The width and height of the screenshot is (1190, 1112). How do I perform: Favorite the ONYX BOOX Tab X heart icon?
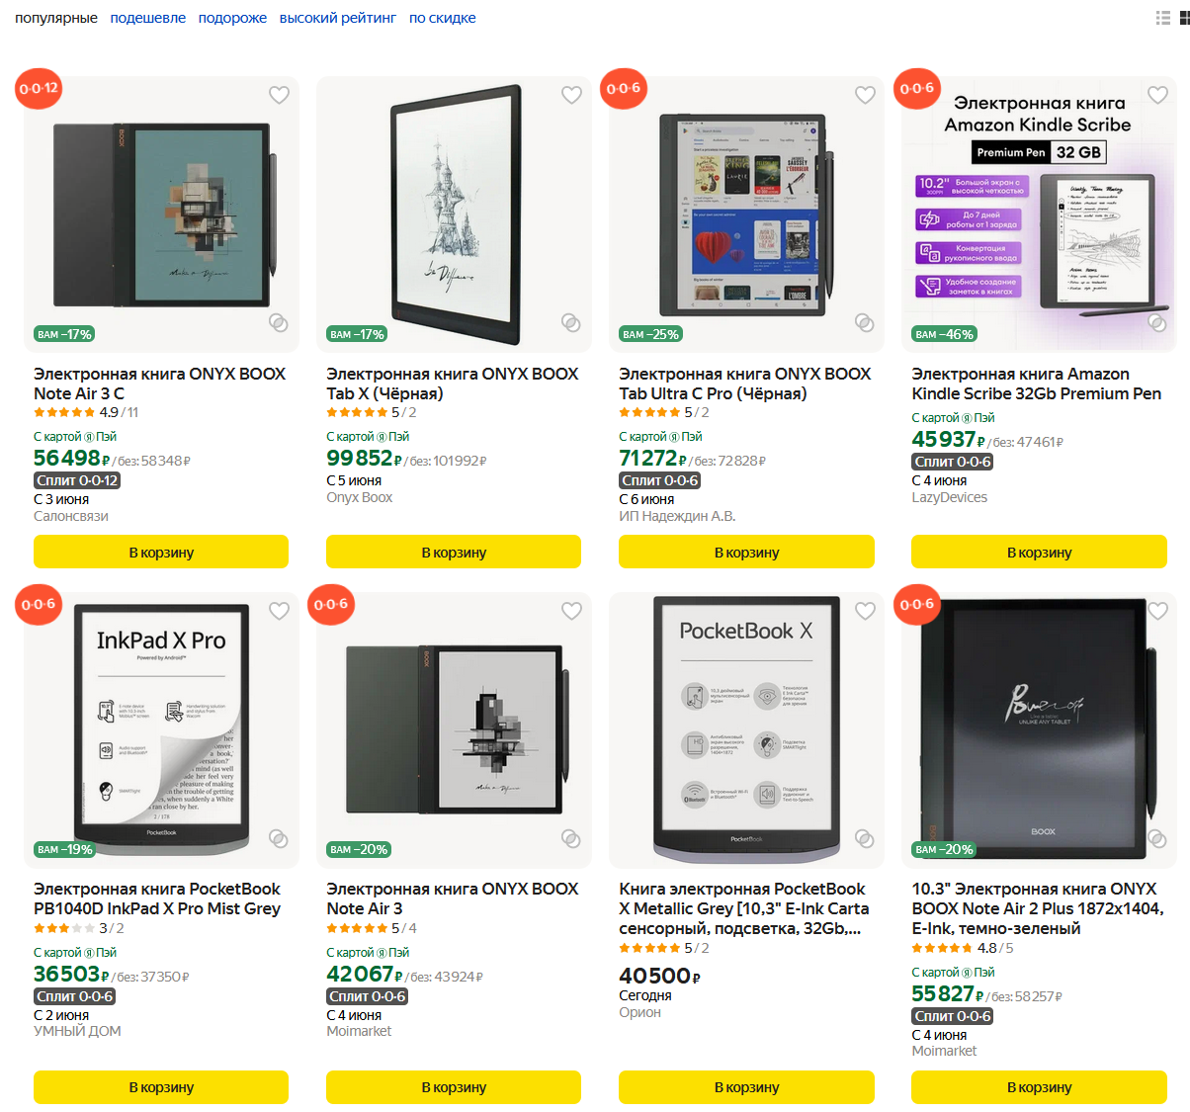tap(571, 95)
